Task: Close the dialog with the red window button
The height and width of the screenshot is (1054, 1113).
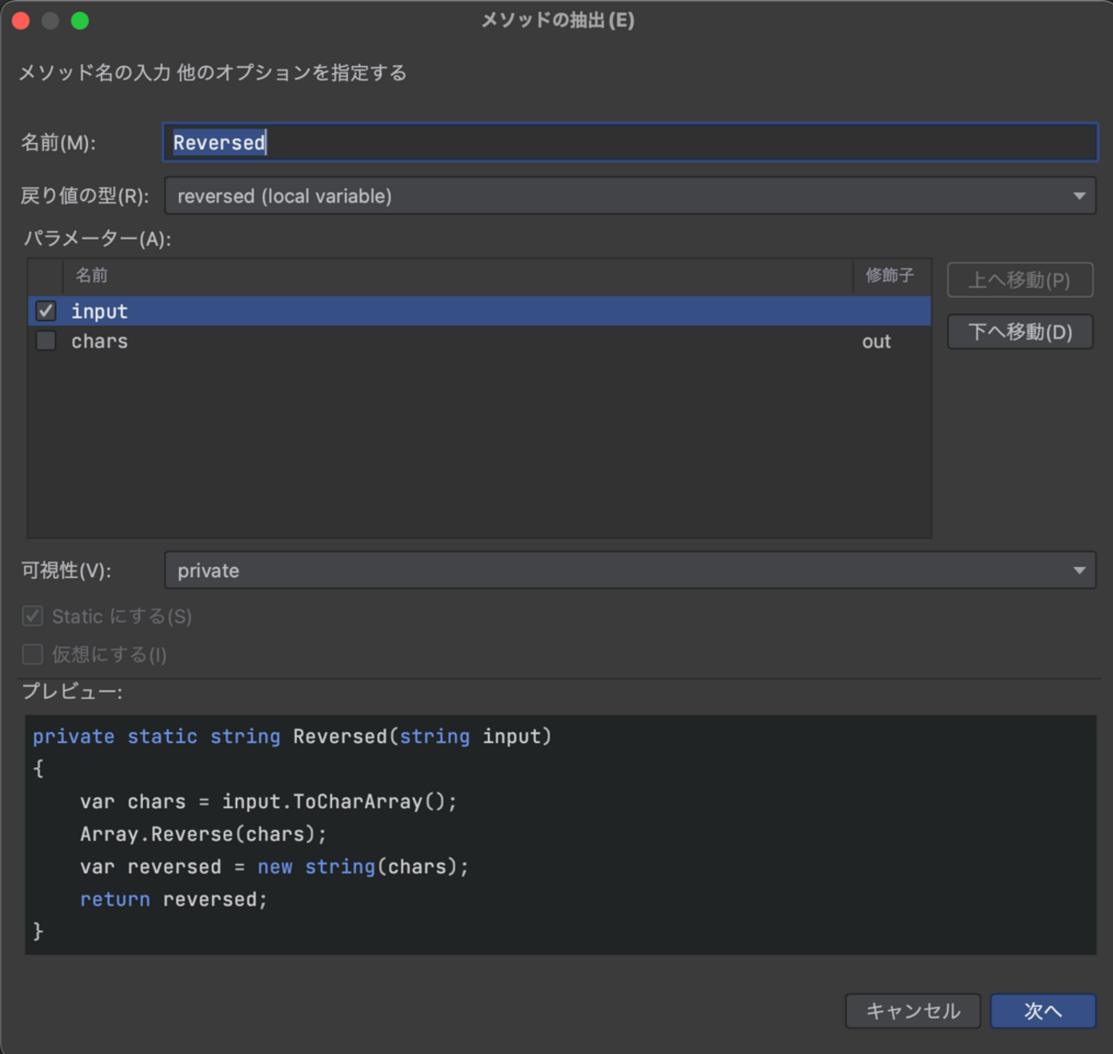Action: (x=21, y=21)
